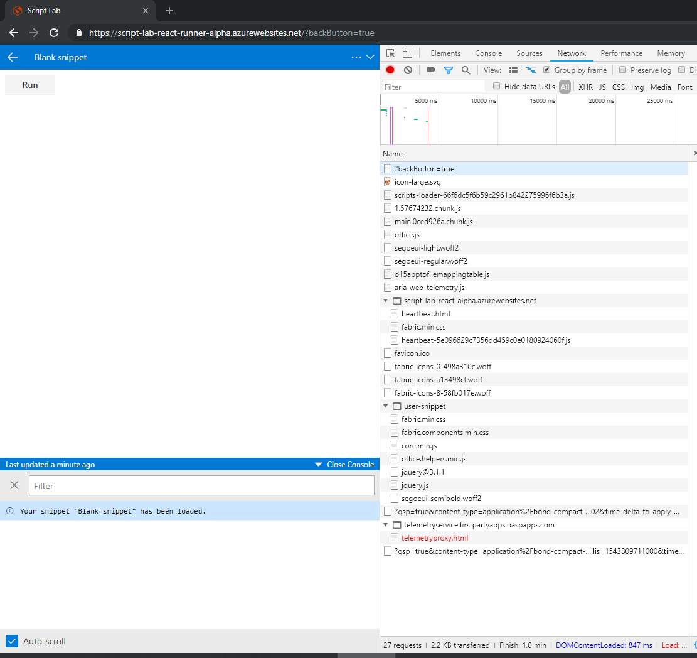The width and height of the screenshot is (697, 658).
Task: Open the DOMContentLoaded timing link
Action: coord(604,645)
